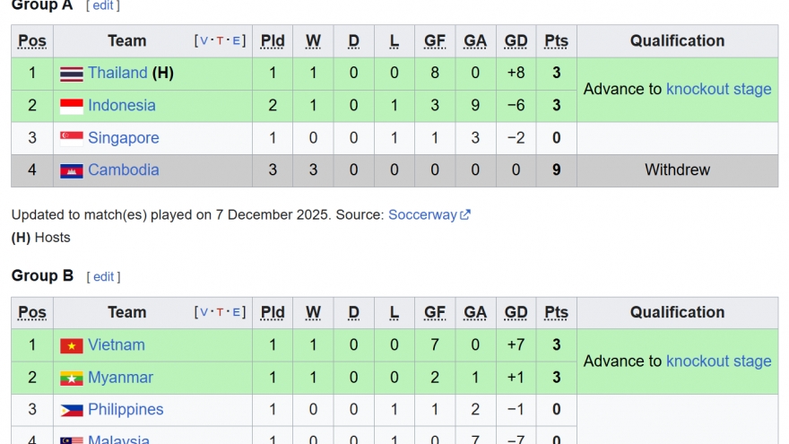Click the Pts column header in Group A

(556, 40)
